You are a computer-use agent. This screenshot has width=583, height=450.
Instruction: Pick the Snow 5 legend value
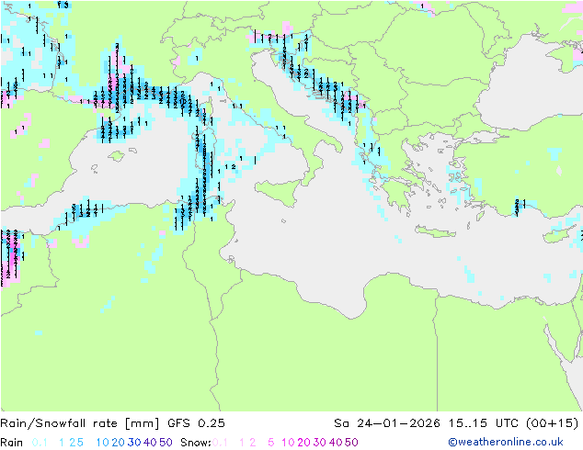[271, 443]
